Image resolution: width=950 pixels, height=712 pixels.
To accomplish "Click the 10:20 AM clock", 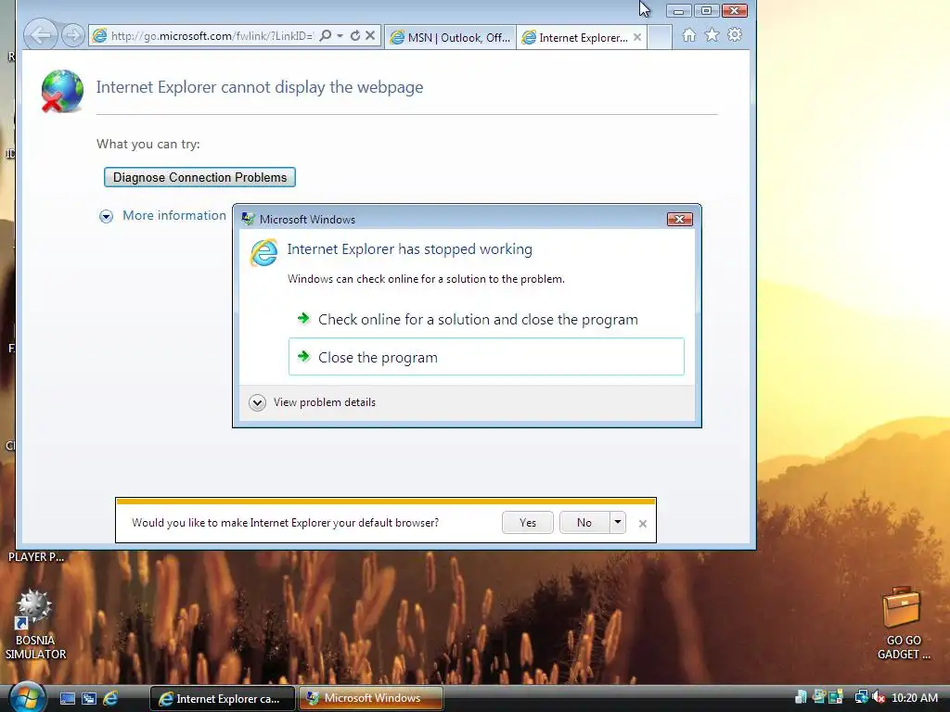I will click(x=914, y=697).
